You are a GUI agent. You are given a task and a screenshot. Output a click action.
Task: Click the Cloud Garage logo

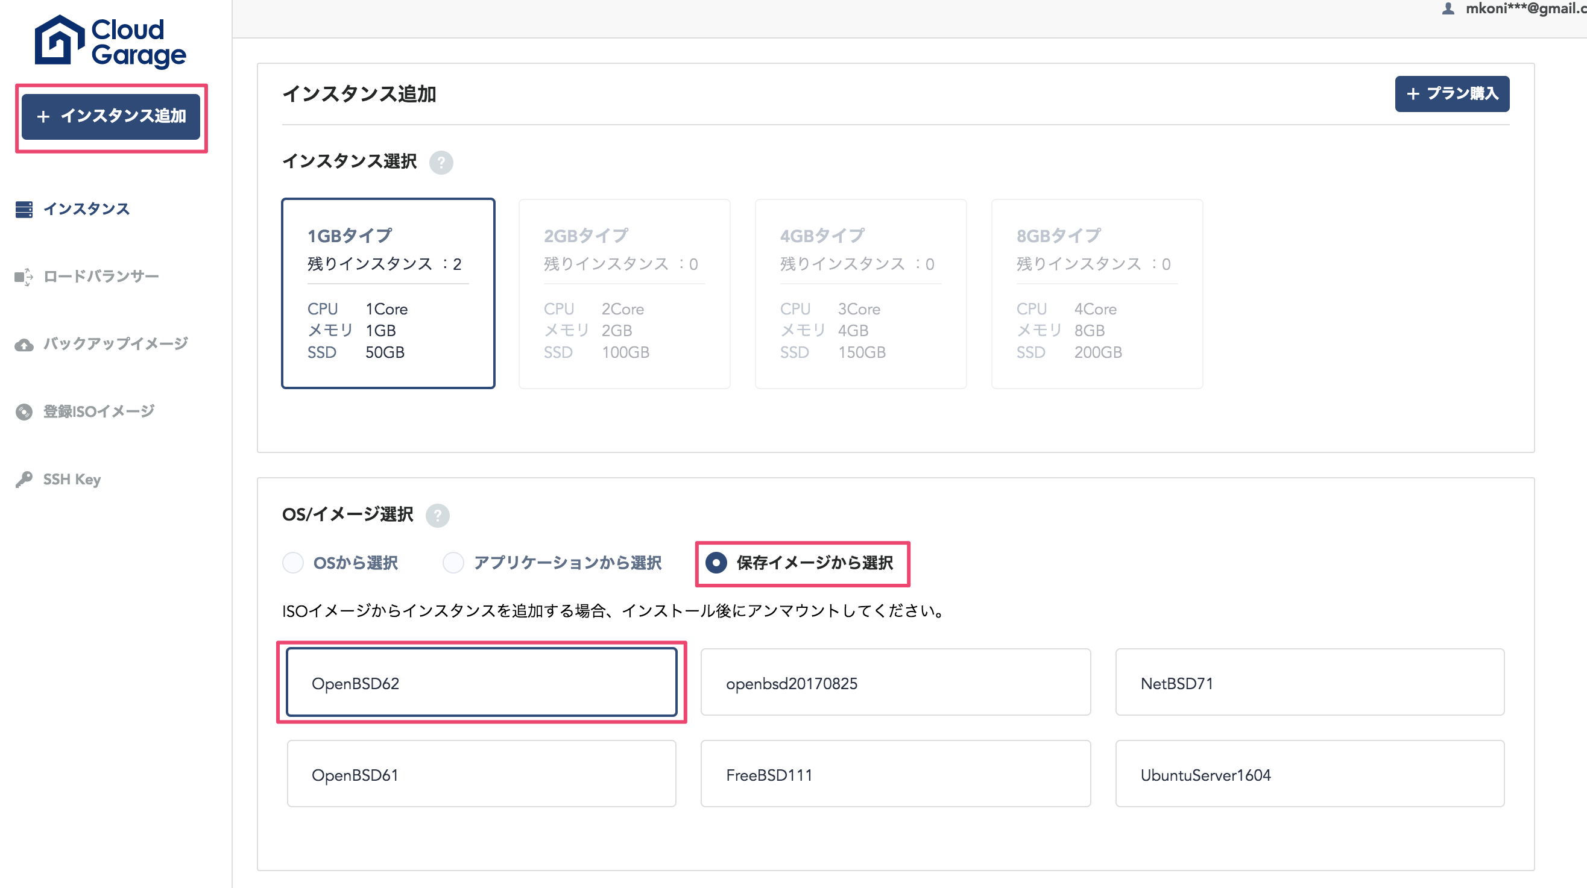(110, 42)
